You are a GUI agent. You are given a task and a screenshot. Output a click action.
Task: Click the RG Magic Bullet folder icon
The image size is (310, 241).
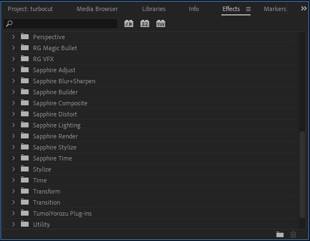point(25,47)
